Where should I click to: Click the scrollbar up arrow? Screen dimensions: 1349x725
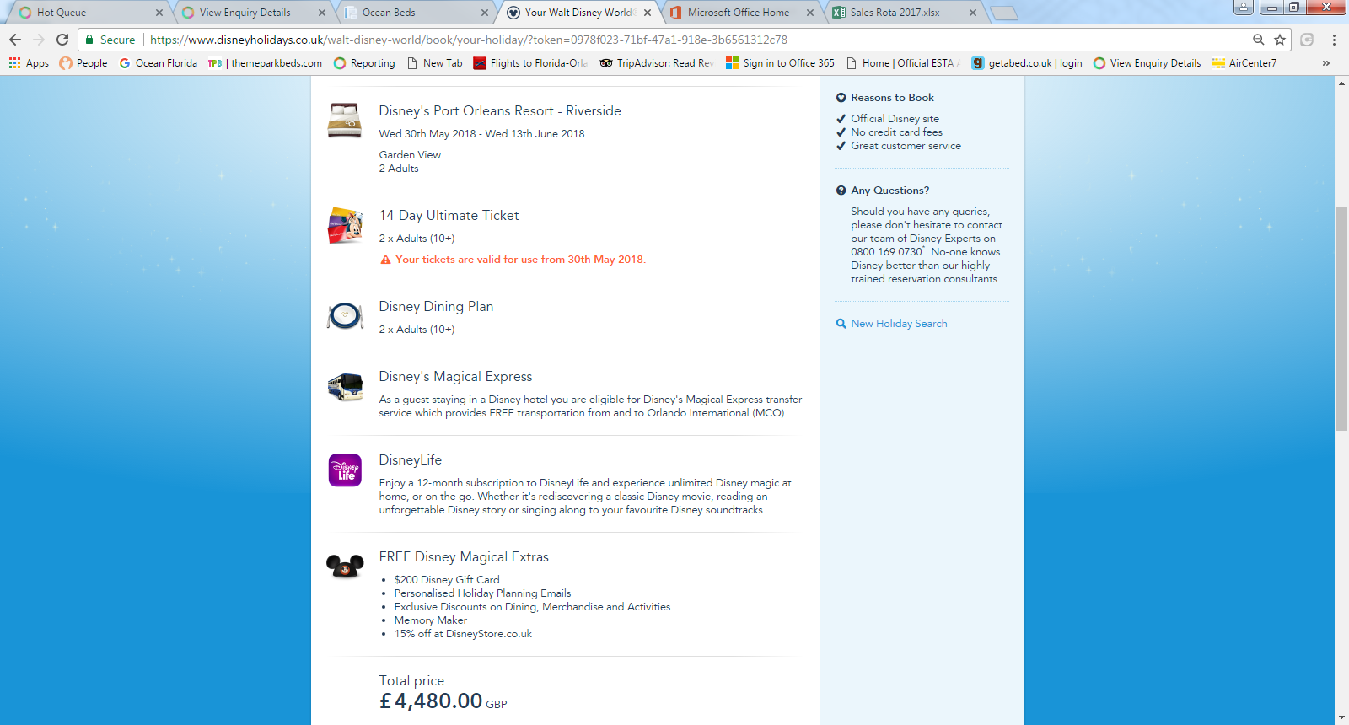[x=1341, y=83]
